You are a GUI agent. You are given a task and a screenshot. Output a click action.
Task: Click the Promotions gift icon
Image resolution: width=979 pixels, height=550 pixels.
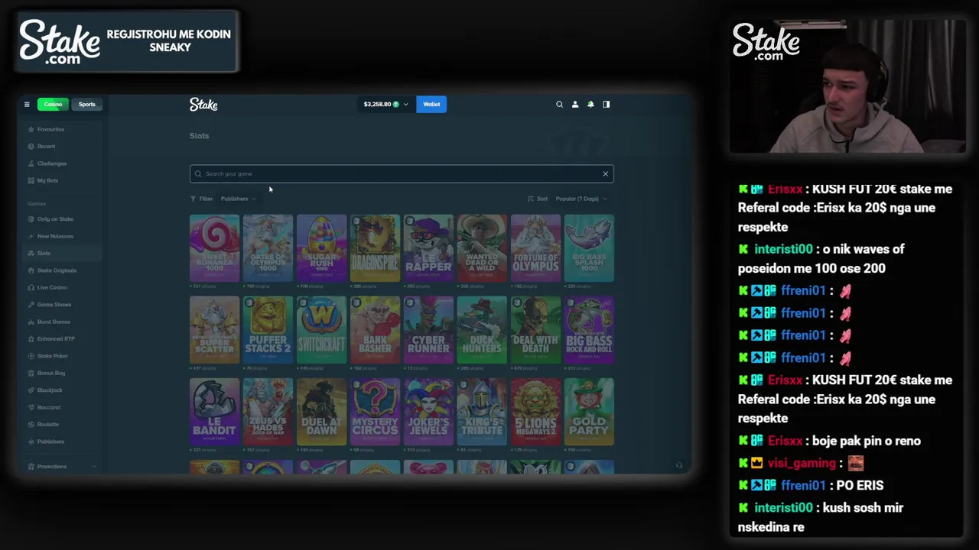coord(31,466)
